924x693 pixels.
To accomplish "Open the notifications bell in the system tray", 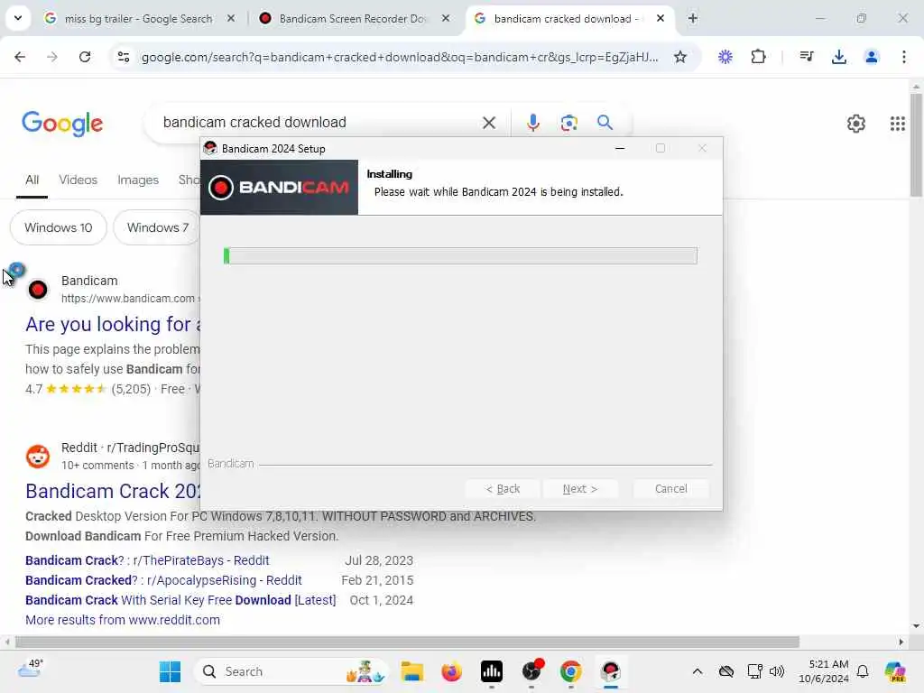I will pyautogui.click(x=863, y=671).
